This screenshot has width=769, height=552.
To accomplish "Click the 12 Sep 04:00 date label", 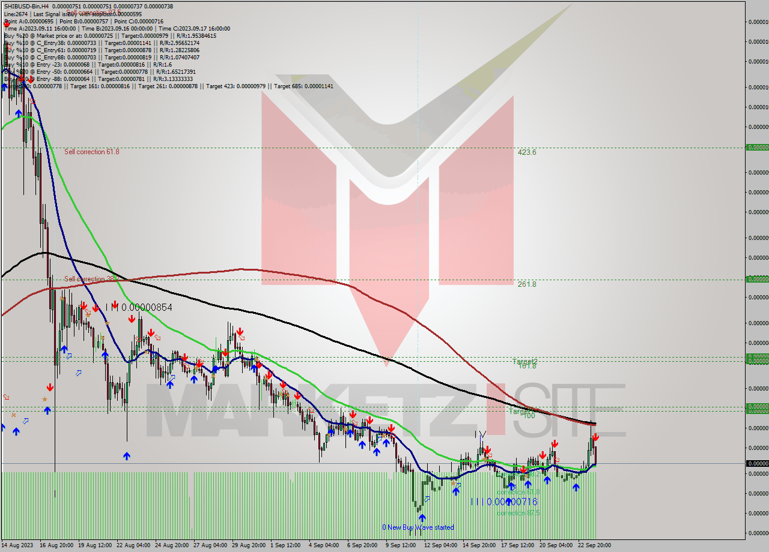I will pos(441,545).
